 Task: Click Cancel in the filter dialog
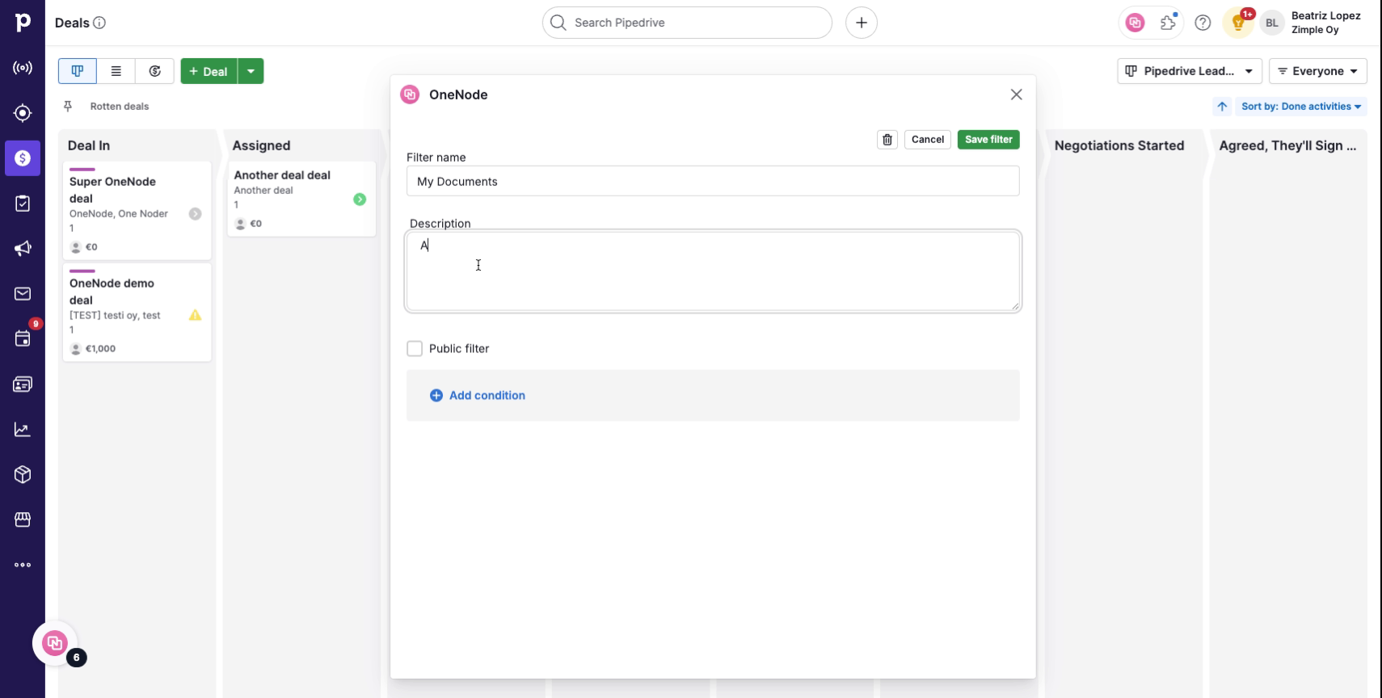[x=928, y=140]
